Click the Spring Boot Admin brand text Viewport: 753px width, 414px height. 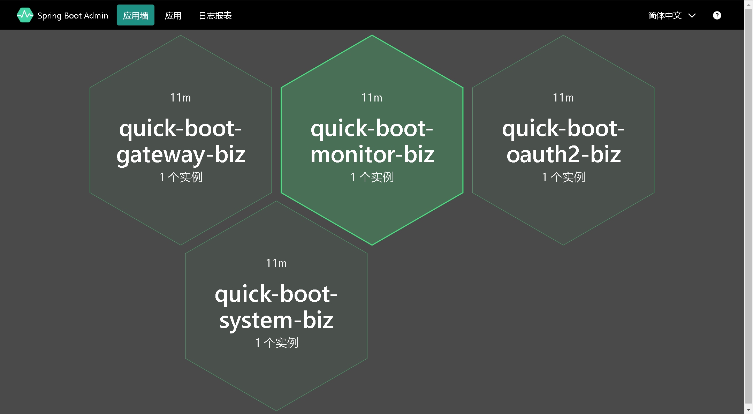click(x=73, y=16)
